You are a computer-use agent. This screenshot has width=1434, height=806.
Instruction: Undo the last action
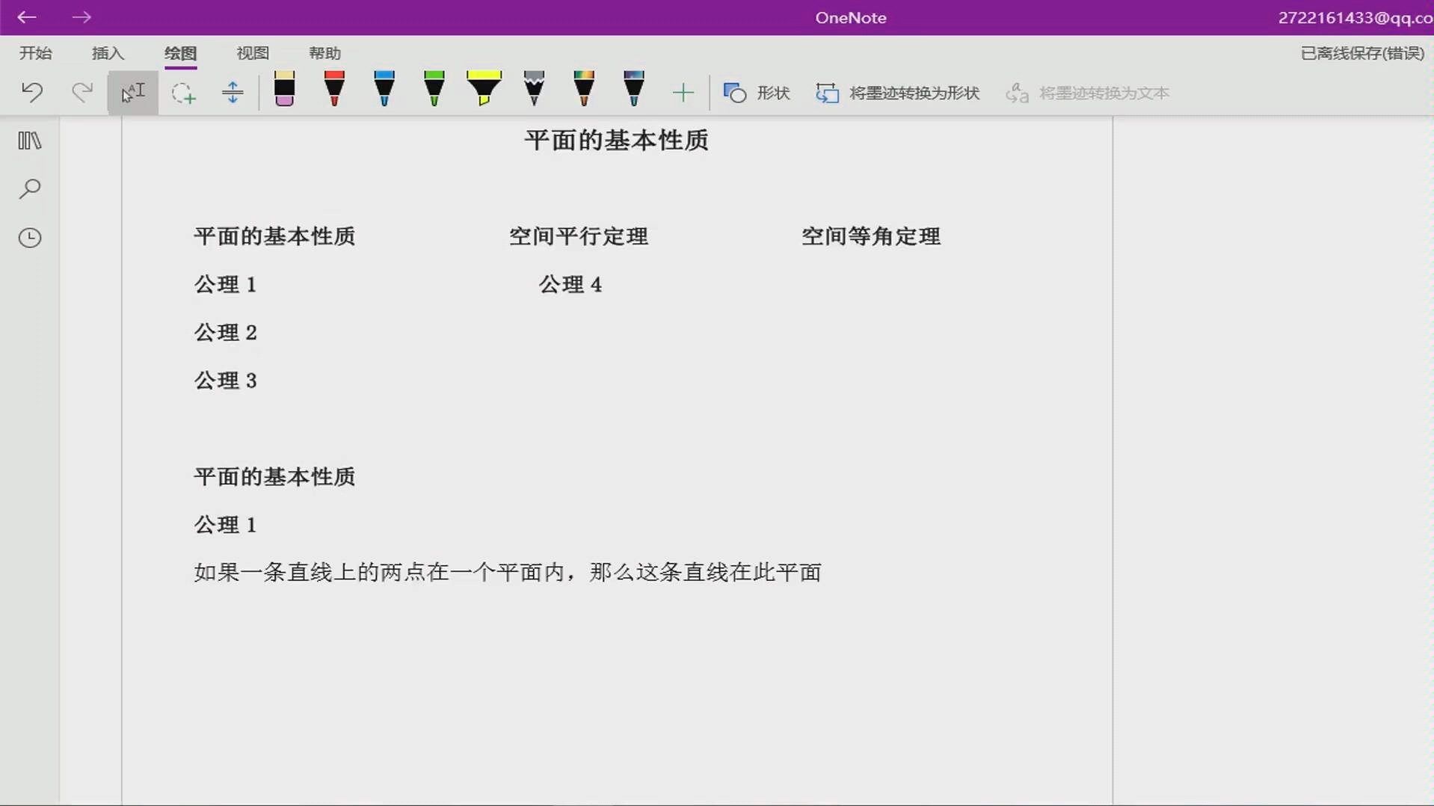tap(32, 92)
